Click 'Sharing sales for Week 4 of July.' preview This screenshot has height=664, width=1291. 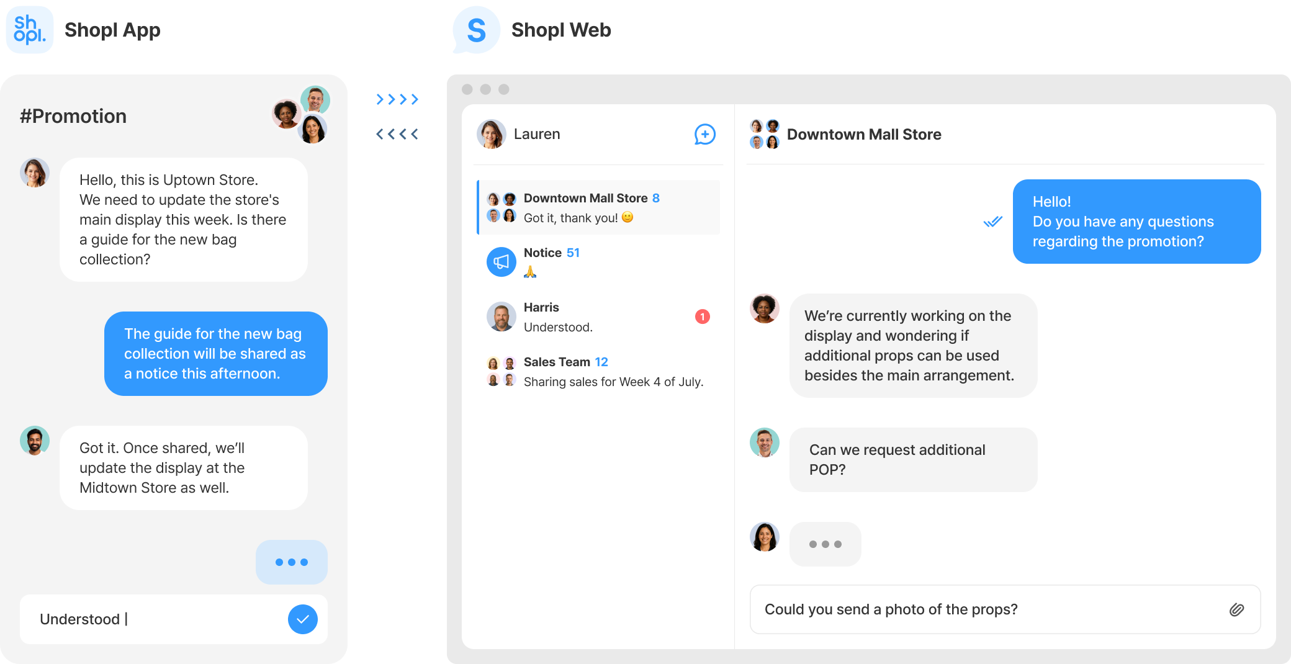pos(613,382)
